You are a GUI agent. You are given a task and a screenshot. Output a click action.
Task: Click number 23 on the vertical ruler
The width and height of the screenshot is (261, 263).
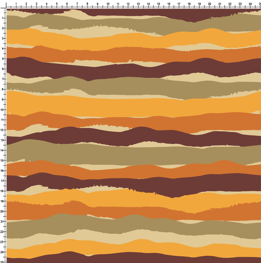tap(2, 242)
